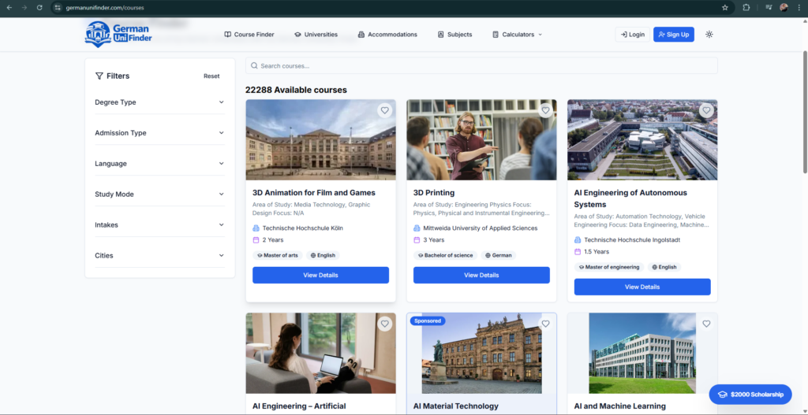View Details for 3D Printing course
Image resolution: width=808 pixels, height=415 pixels.
(x=481, y=275)
